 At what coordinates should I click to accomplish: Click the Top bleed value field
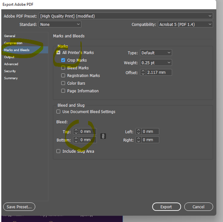point(87,132)
